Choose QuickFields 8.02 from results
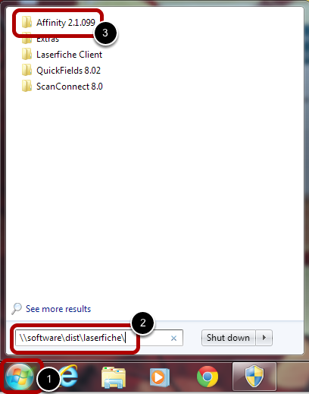Screen dimensions: 309x394 (x=68, y=71)
